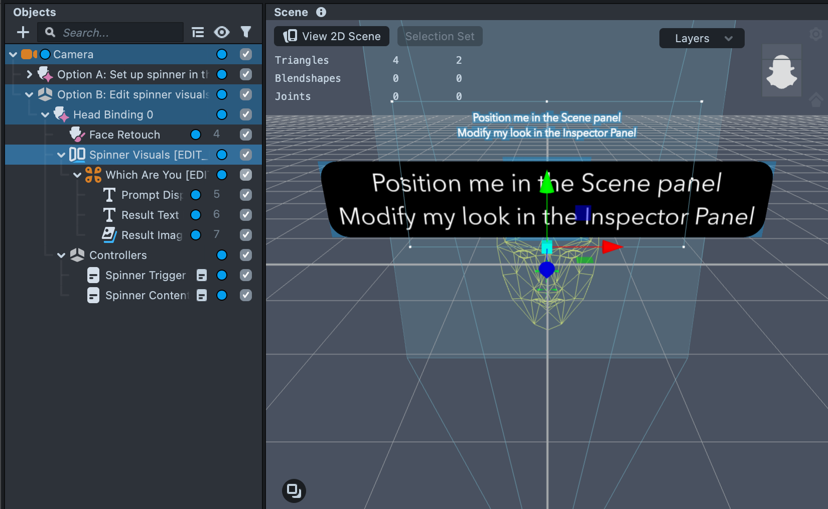Click the hierarchy list view icon
Image resolution: width=828 pixels, height=509 pixels.
point(198,33)
